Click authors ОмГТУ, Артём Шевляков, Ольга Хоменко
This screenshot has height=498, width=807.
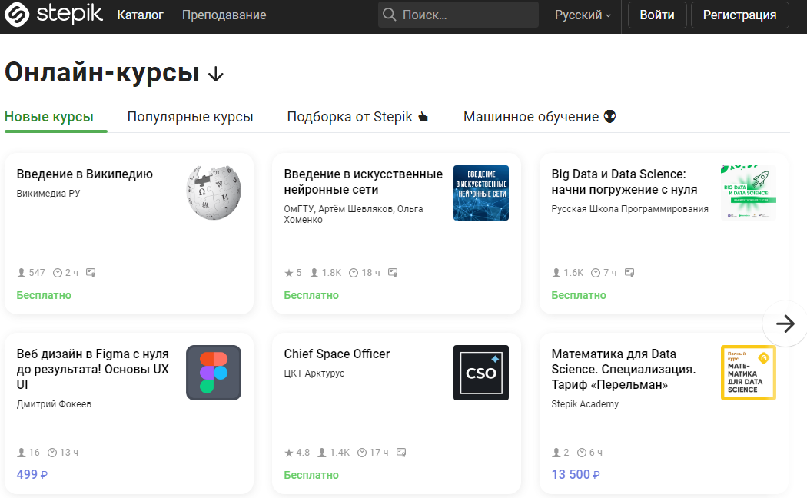click(x=354, y=214)
